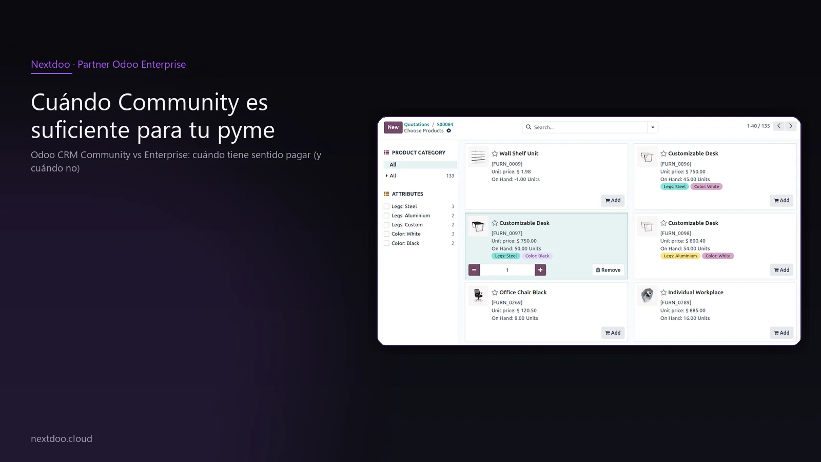Image resolution: width=821 pixels, height=462 pixels.
Task: Add Office Chair Black to order
Action: point(613,333)
